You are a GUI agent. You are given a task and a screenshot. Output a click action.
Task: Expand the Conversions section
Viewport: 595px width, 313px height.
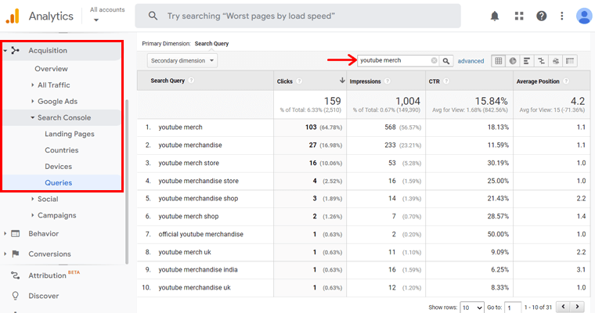[x=5, y=254]
